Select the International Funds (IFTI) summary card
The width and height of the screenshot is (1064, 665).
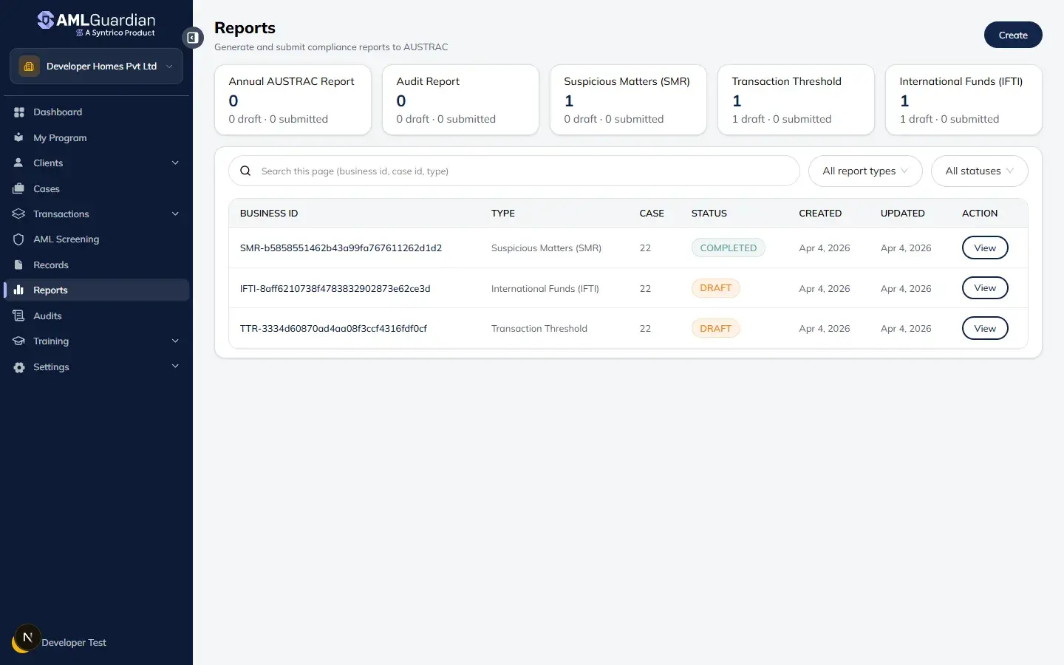pyautogui.click(x=964, y=100)
